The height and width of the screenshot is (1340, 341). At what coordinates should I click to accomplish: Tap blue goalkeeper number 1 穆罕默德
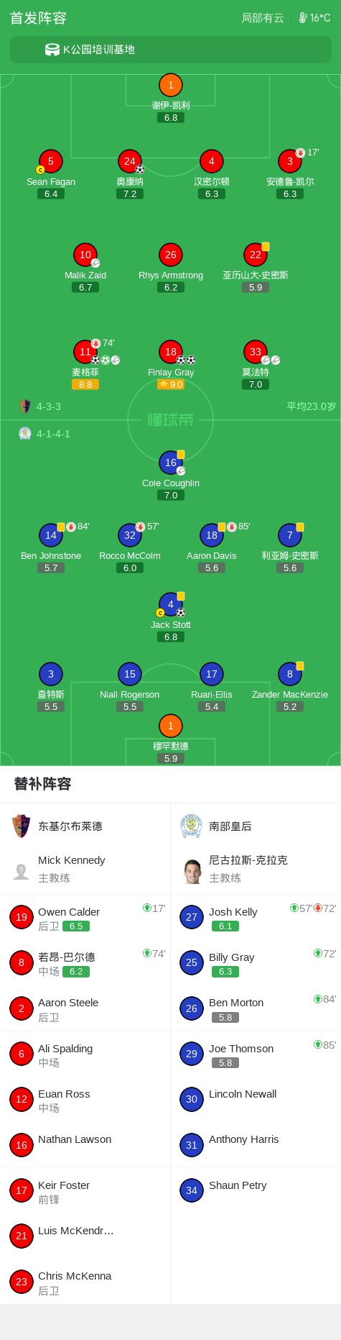[x=170, y=726]
